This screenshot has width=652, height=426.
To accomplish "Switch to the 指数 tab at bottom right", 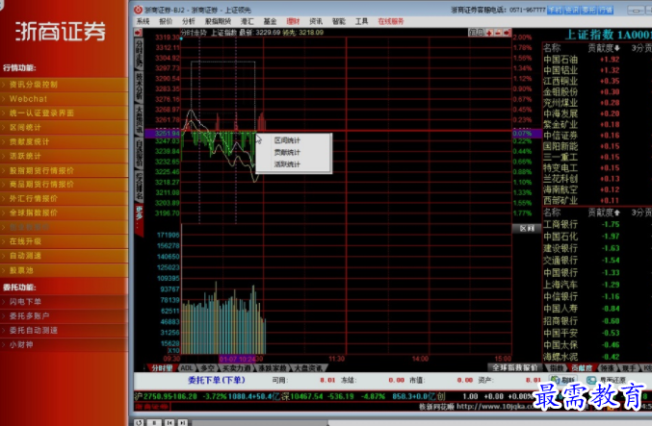I will (557, 368).
